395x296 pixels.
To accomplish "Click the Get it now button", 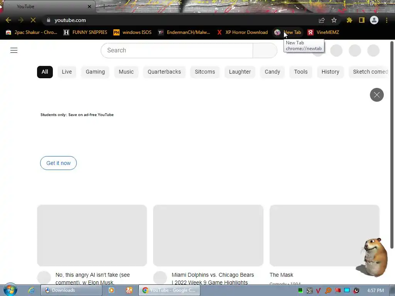I will [59, 163].
